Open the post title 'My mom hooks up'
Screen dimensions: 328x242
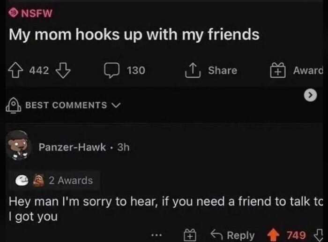coord(134,35)
